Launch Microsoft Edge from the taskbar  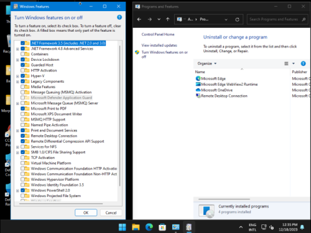(x=149, y=227)
